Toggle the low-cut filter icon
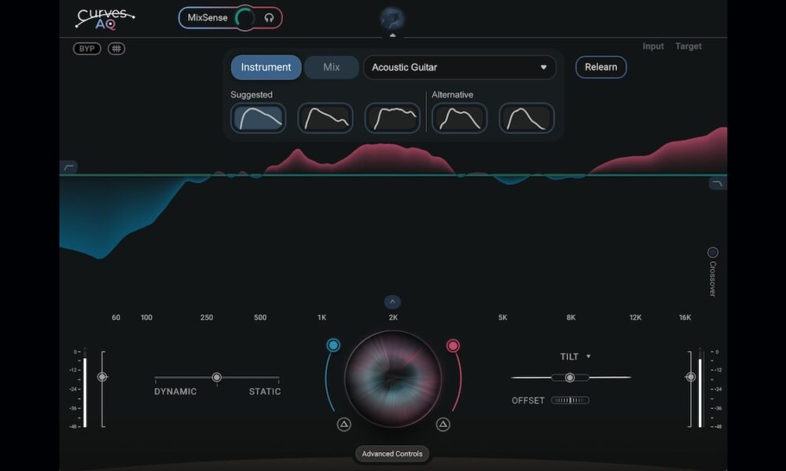This screenshot has height=471, width=786. (x=68, y=166)
